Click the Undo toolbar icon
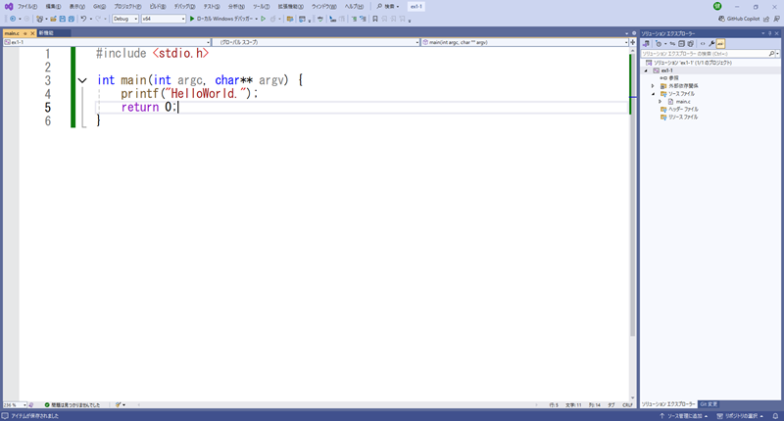The image size is (784, 421). [x=83, y=19]
